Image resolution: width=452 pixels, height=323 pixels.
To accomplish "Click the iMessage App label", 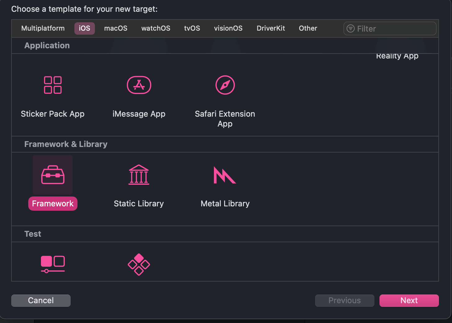I will coord(139,114).
